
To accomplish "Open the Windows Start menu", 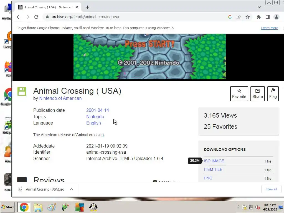I will click(7, 207).
